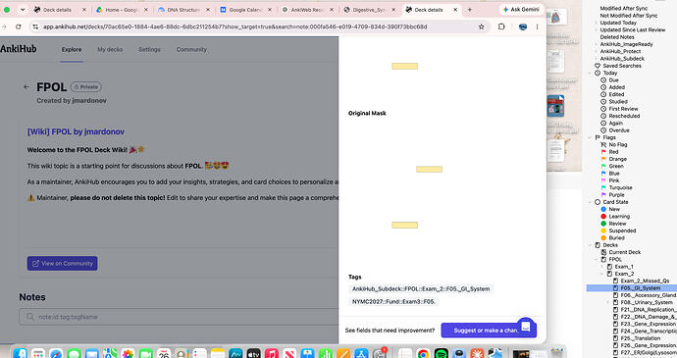Select the Exam_2_Missed_Qs deck
The height and width of the screenshot is (358, 677).
click(x=645, y=281)
